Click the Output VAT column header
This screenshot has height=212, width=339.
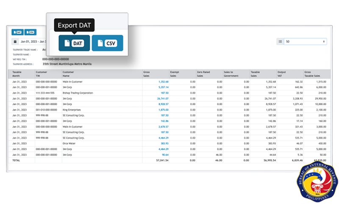coord(282,74)
